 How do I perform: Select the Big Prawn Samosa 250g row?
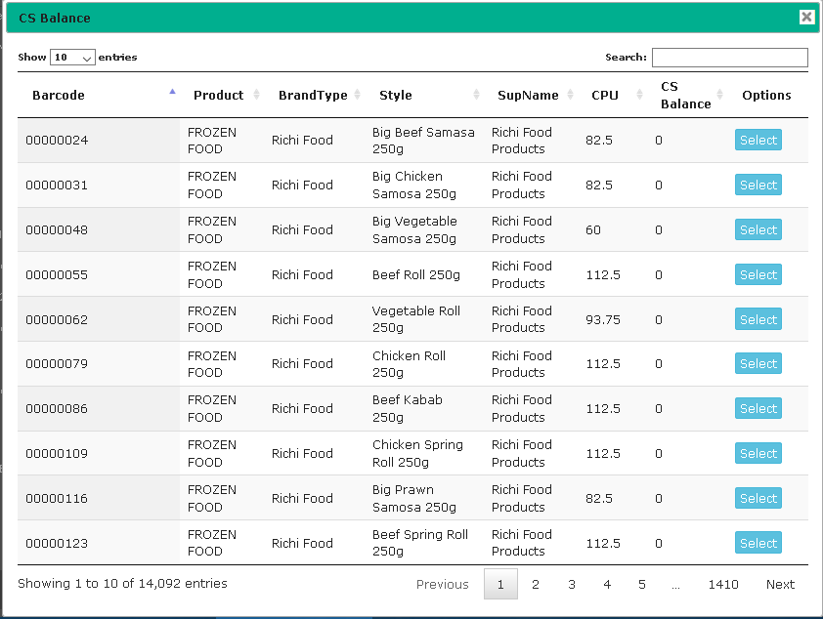[758, 499]
